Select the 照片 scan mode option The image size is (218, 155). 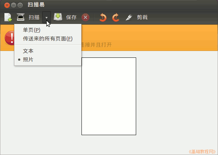(x=28, y=59)
